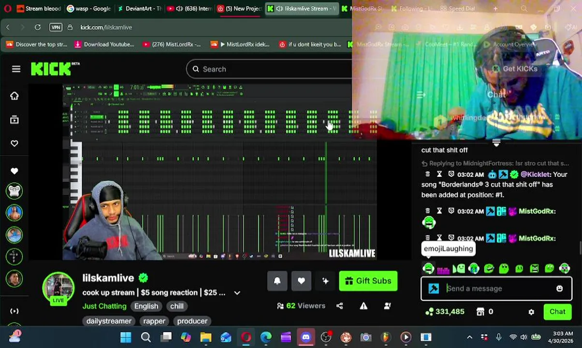Viewport: 582px width, 348px height.
Task: Click the hammer badge in message box
Action: (434, 289)
